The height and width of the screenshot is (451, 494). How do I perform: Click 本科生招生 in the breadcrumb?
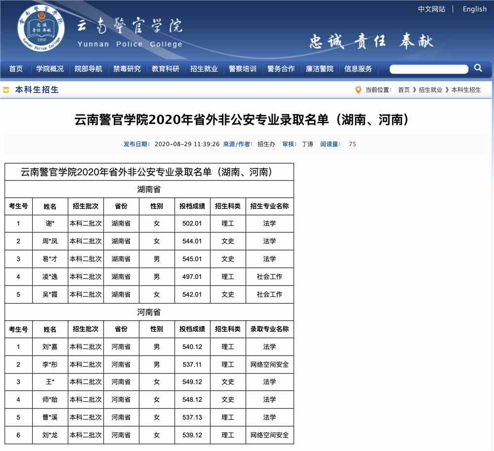[466, 90]
